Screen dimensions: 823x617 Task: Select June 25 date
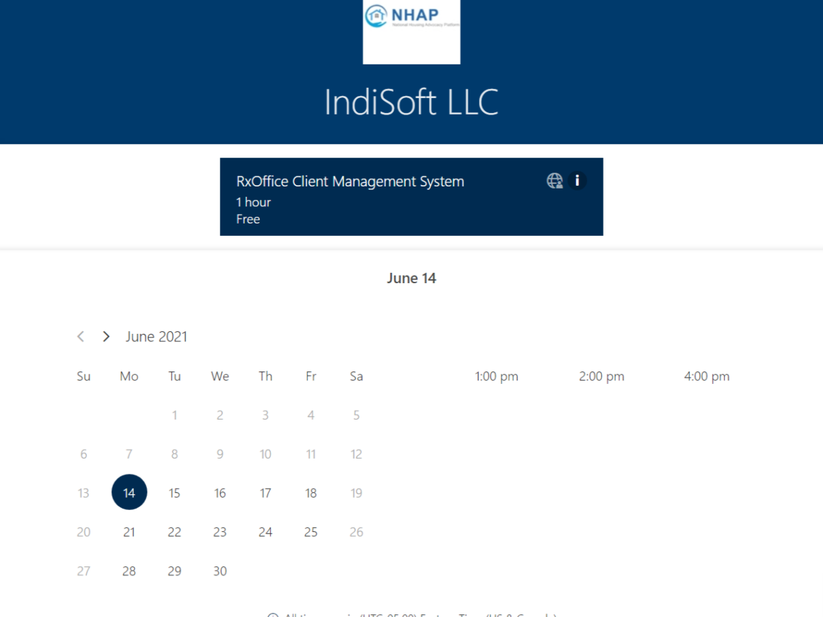311,532
